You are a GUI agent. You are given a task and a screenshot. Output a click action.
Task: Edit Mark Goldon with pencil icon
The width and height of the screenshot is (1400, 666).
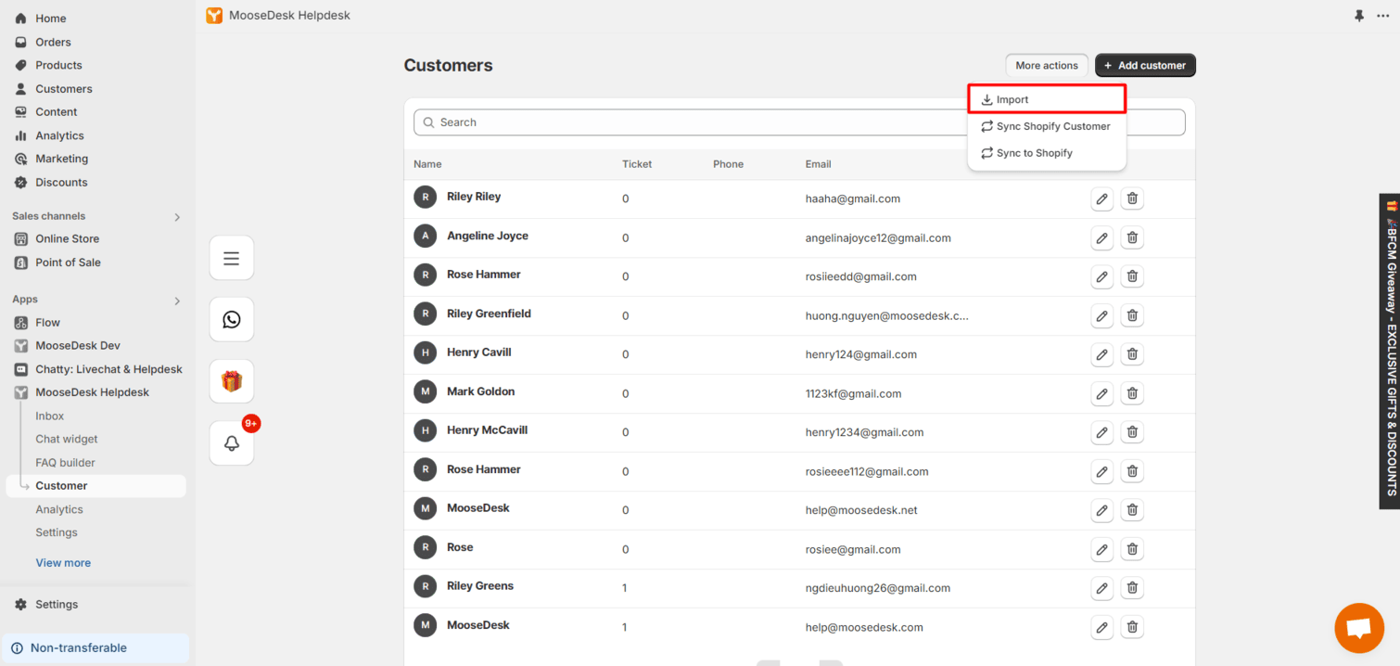coord(1101,393)
